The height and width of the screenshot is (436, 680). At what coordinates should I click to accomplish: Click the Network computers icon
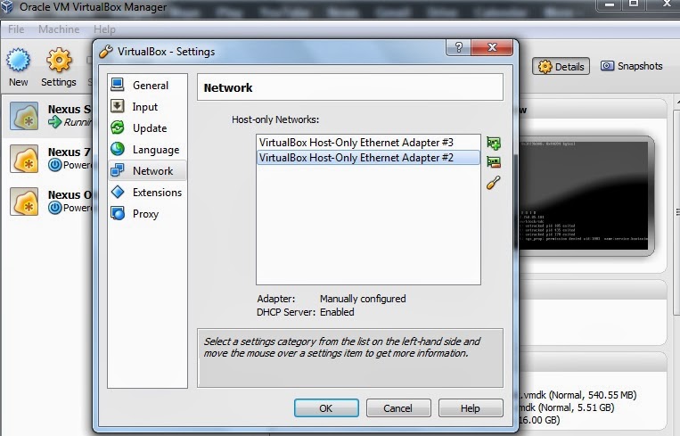[118, 170]
